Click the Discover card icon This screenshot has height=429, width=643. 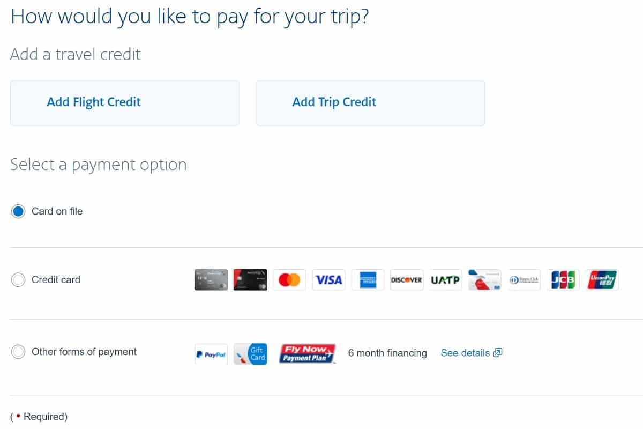[407, 280]
